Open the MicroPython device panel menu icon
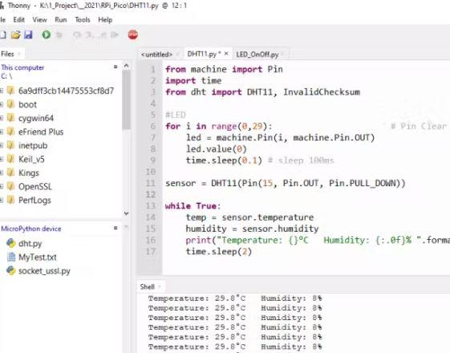The image size is (450, 353). click(116, 228)
